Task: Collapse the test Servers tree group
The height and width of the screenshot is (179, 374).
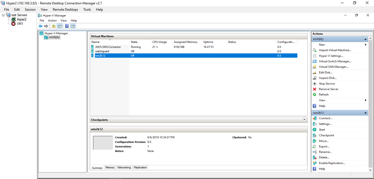Action: tap(3, 15)
